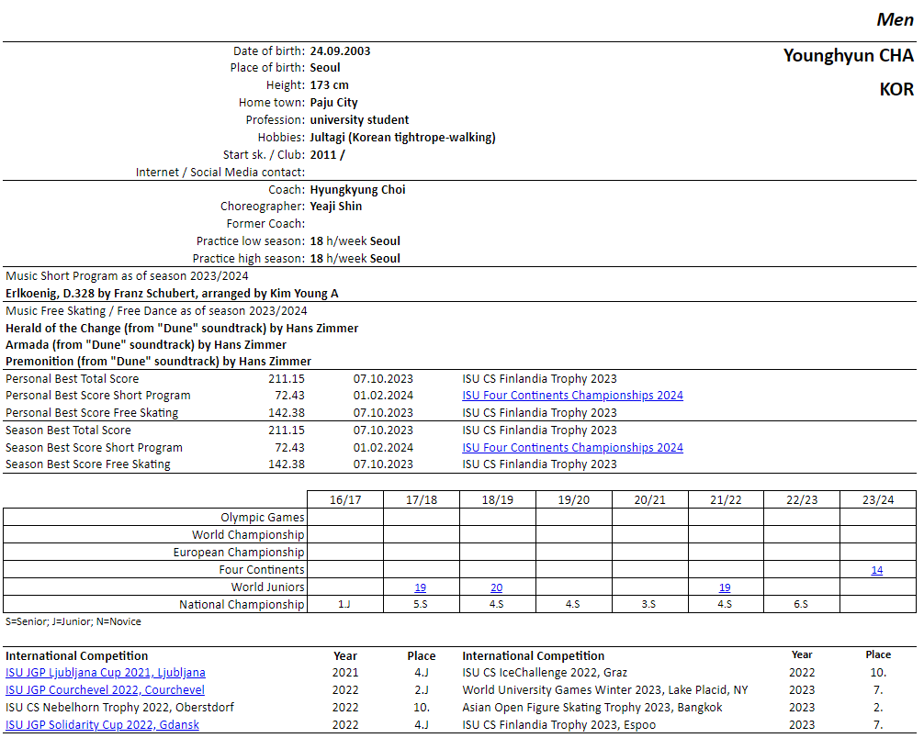
Task: Open ISU JGP Solidarity Cup 2022 Gdansk link
Action: pyautogui.click(x=103, y=725)
